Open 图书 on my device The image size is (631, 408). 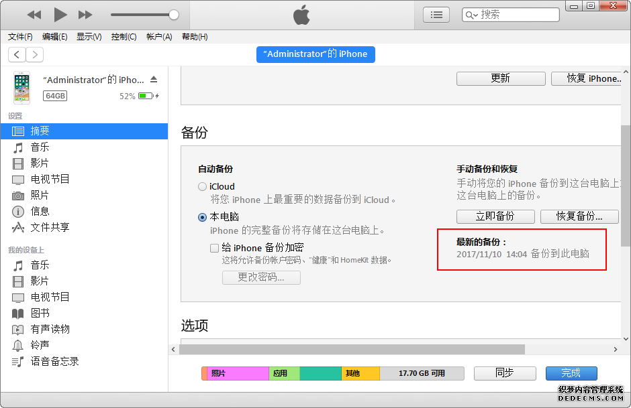(84, 314)
